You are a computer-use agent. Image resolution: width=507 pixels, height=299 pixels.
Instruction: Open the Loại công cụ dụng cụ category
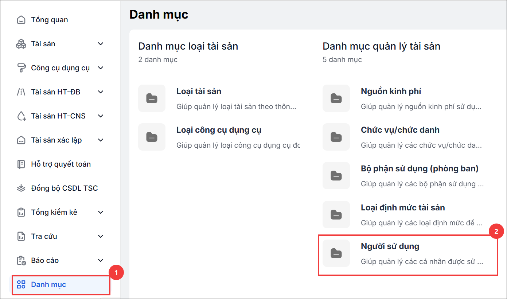point(219,130)
